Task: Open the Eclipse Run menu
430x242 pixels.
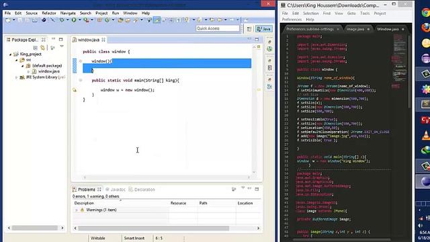Action: (x=116, y=13)
